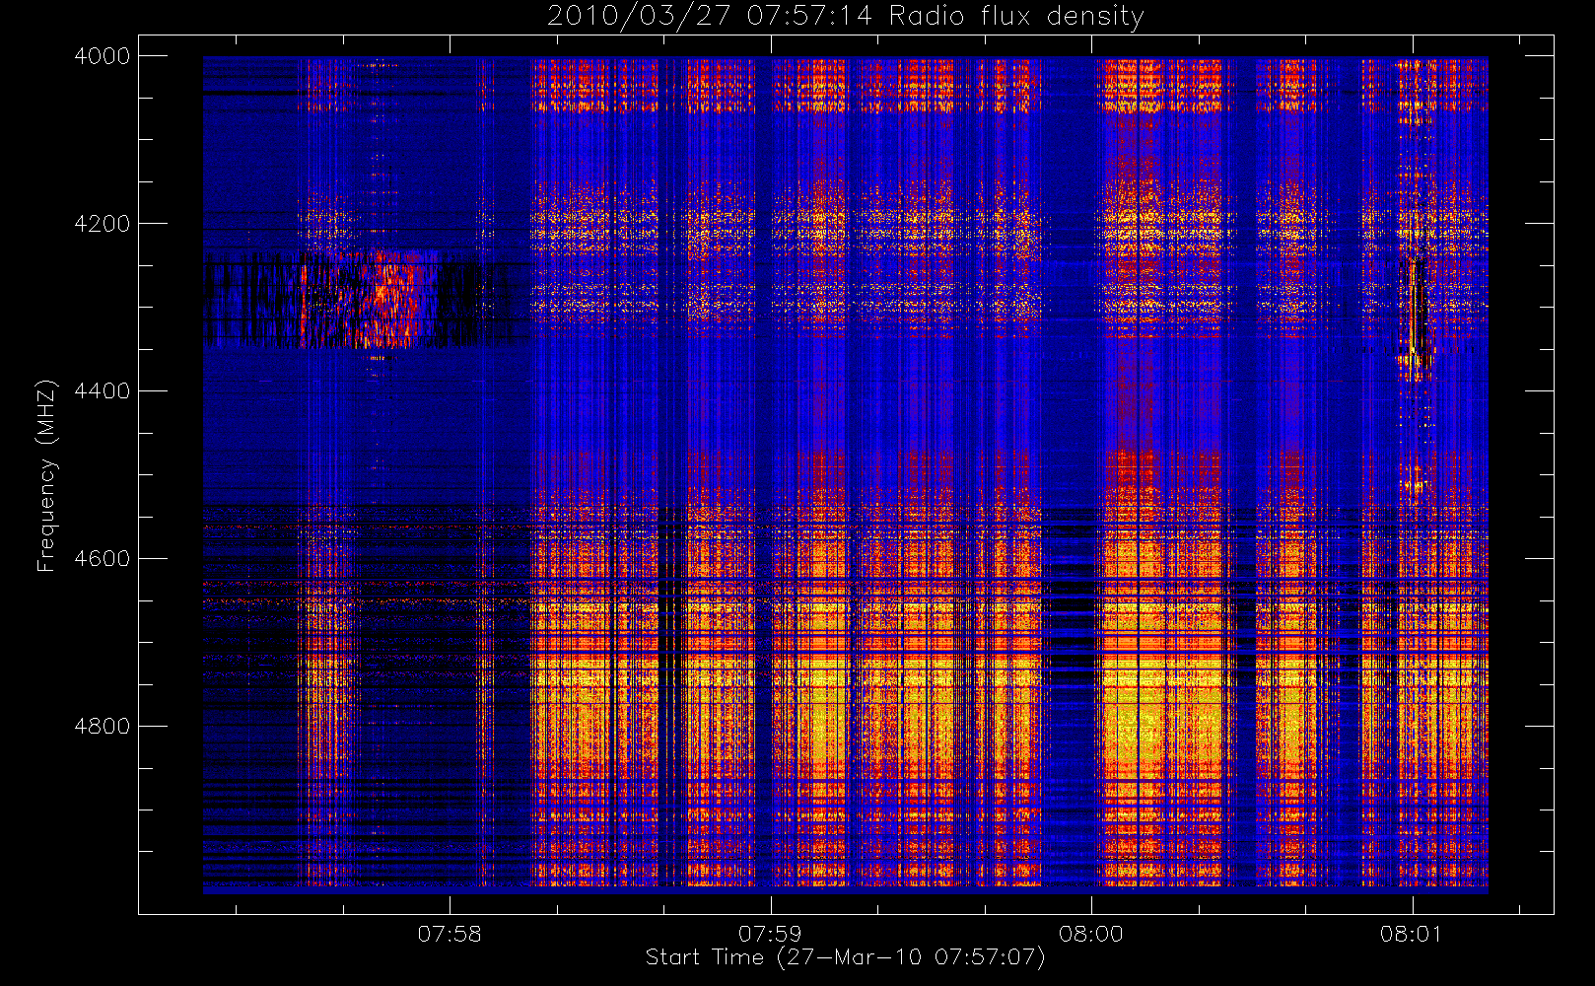Click the 08:01 time axis label
Viewport: 1595px width, 986px height.
pyautogui.click(x=1412, y=934)
